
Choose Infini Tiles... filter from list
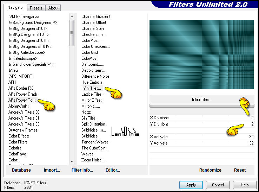click(x=91, y=88)
